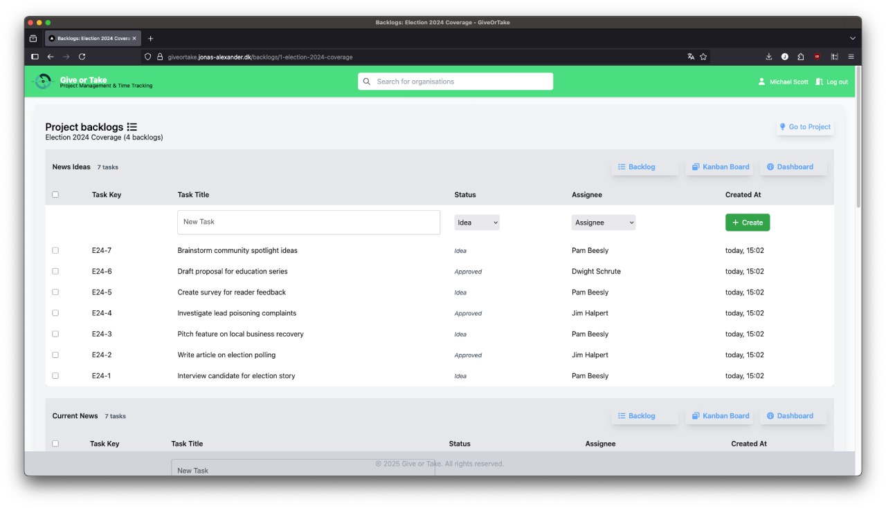Expand the Assignee dropdown for new task
The width and height of the screenshot is (886, 508).
[x=604, y=223]
